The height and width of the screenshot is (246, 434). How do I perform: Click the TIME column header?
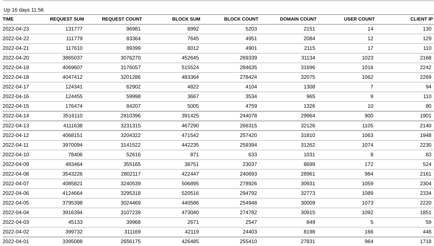pos(8,19)
